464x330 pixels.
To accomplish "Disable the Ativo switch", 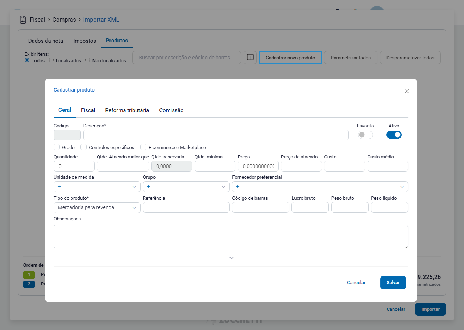I will pyautogui.click(x=394, y=135).
